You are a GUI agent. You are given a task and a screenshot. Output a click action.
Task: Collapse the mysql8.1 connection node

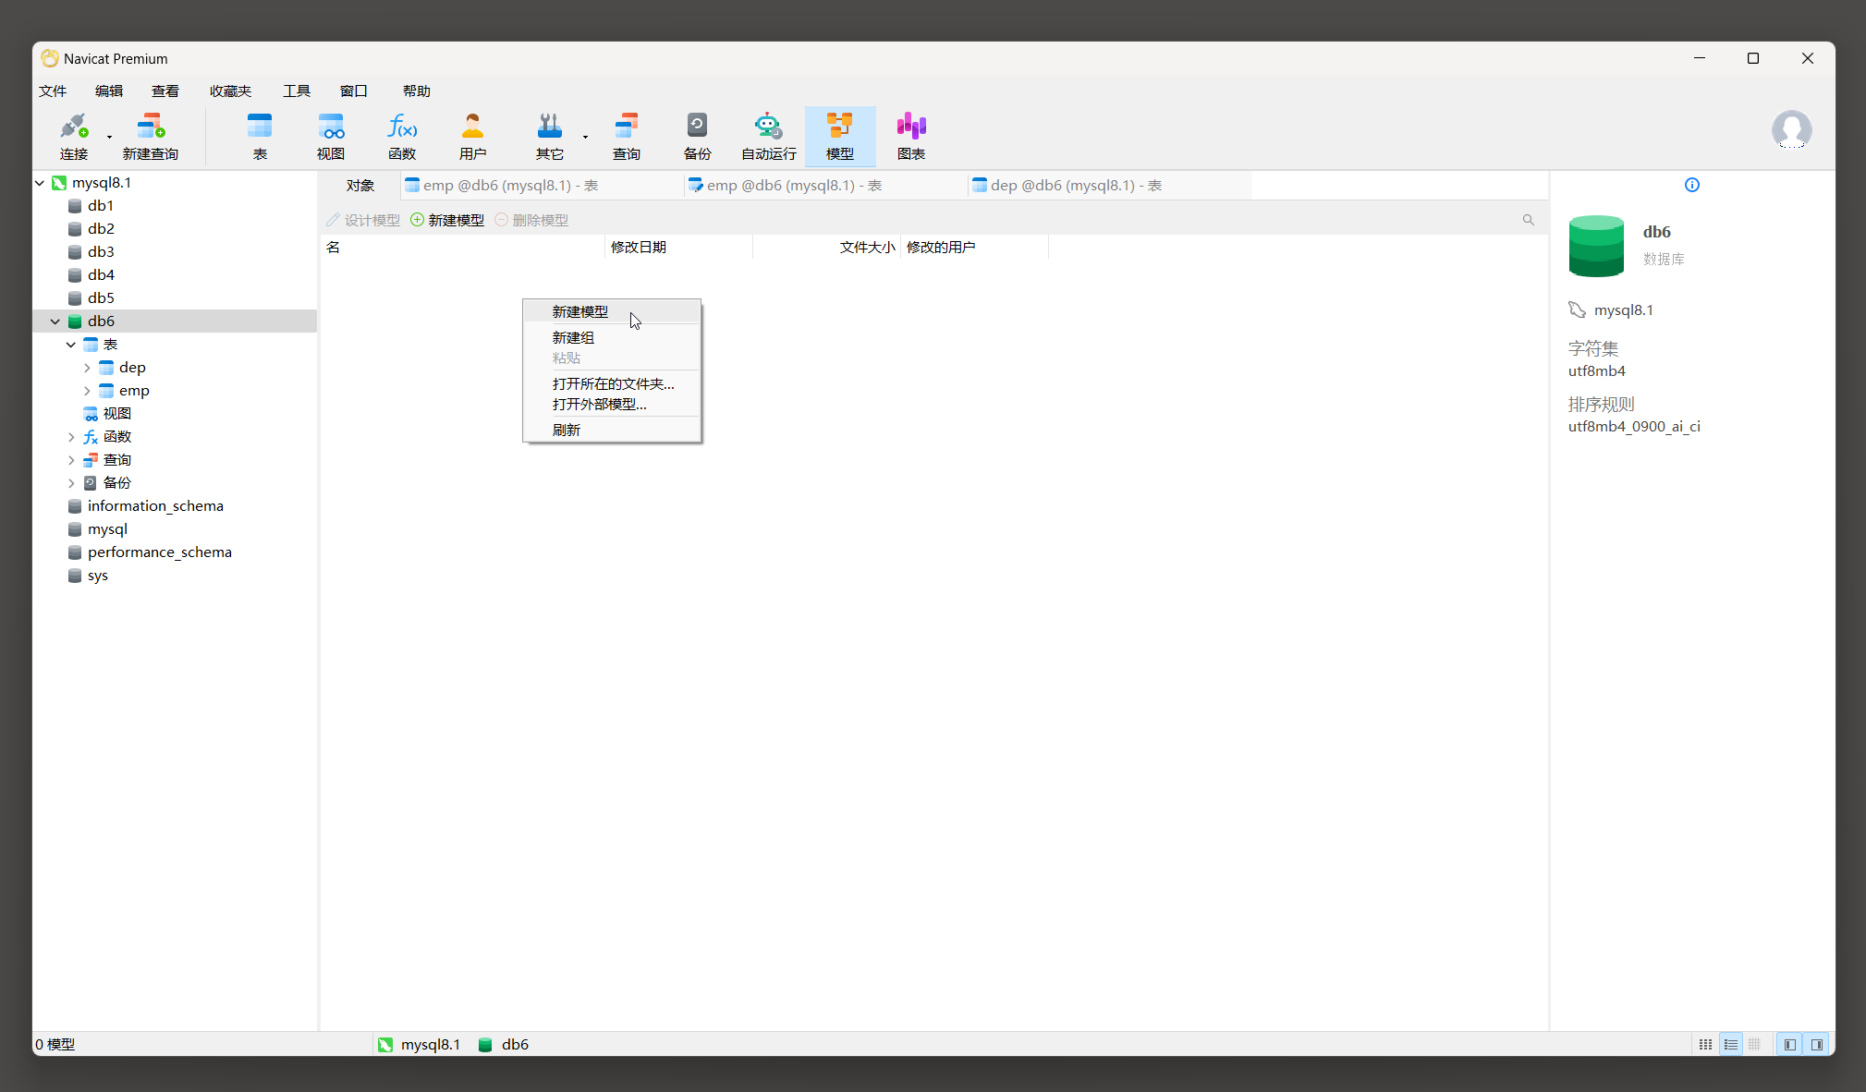(40, 183)
